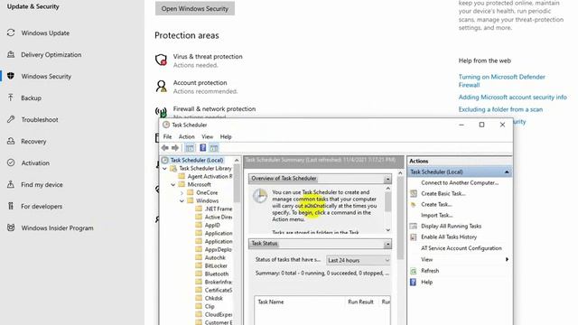
Task: Select the Chkdsk folder in tree
Action: coord(214,298)
